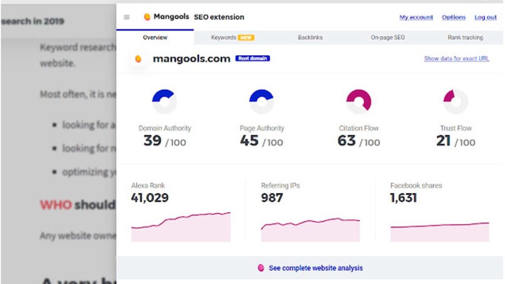The height and width of the screenshot is (284, 505).
Task: Click the red WHO heading on background page
Action: point(56,205)
